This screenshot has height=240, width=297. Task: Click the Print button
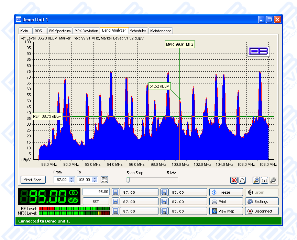(x=226, y=202)
